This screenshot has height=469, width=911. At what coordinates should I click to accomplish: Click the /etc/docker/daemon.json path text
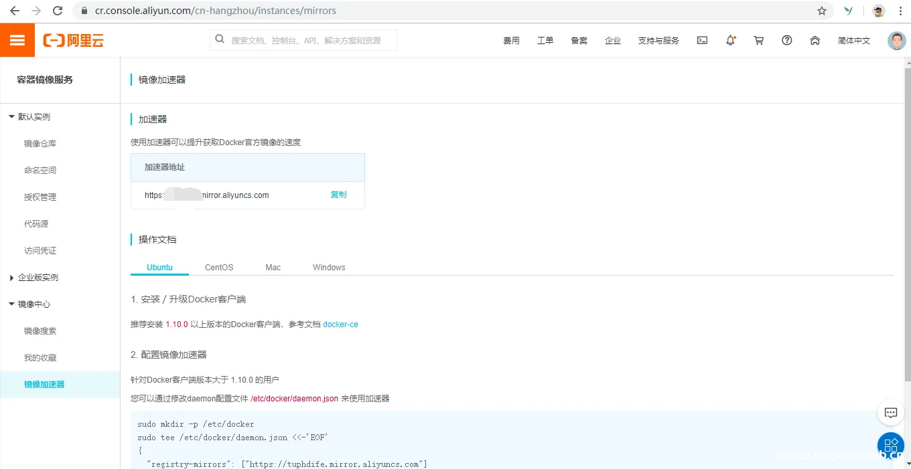pyautogui.click(x=294, y=398)
